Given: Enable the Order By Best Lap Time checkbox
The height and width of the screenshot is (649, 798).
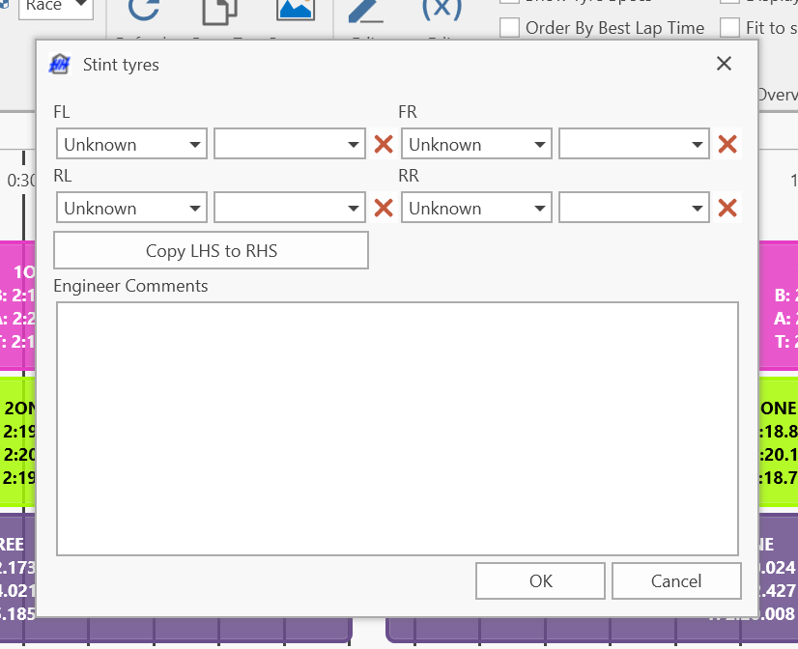Looking at the screenshot, I should tap(510, 28).
